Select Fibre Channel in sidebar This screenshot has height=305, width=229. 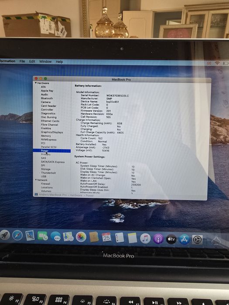point(49,125)
